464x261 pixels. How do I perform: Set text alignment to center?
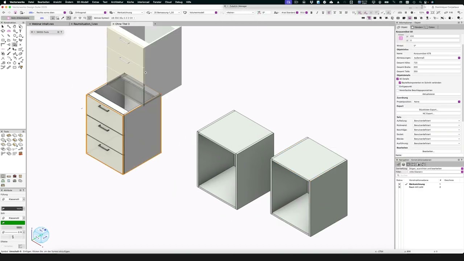pyautogui.click(x=335, y=13)
